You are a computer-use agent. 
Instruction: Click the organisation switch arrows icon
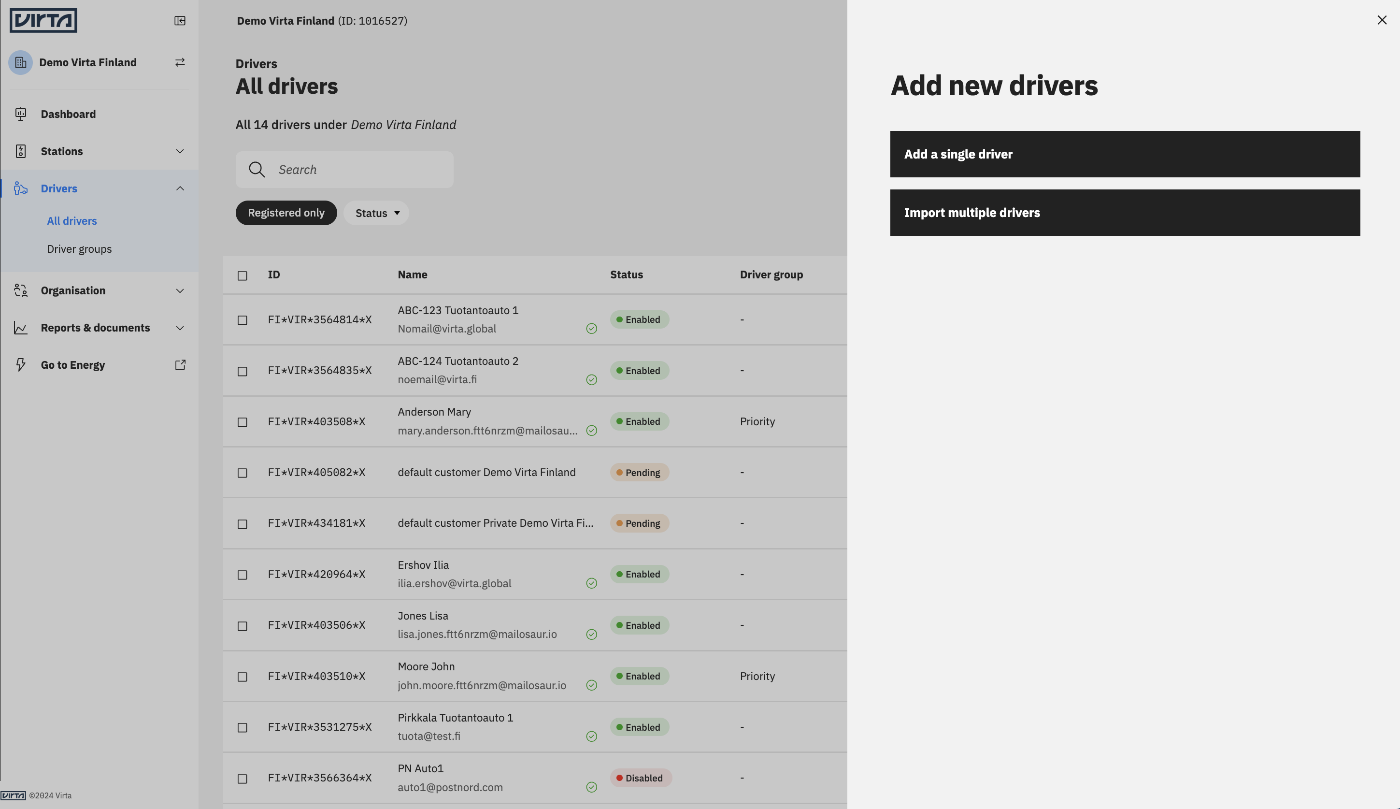click(x=179, y=62)
